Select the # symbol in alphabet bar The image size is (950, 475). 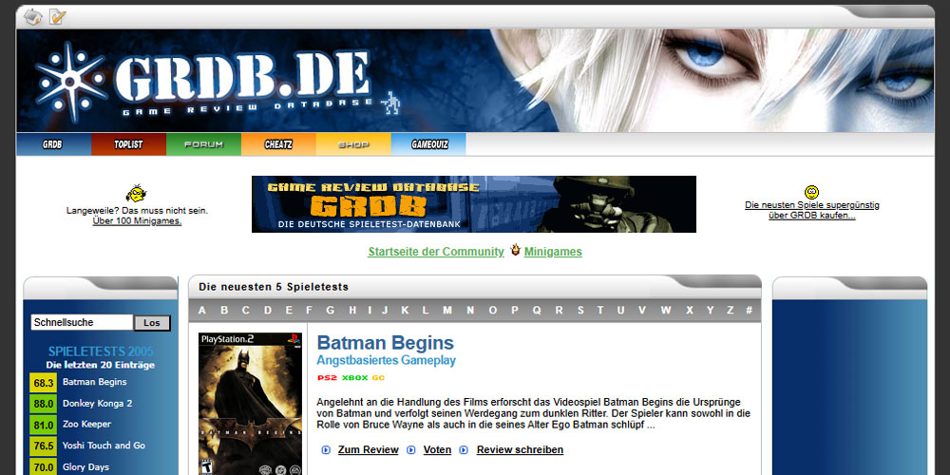(750, 311)
